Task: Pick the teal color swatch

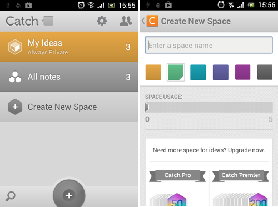Action: pyautogui.click(x=198, y=72)
